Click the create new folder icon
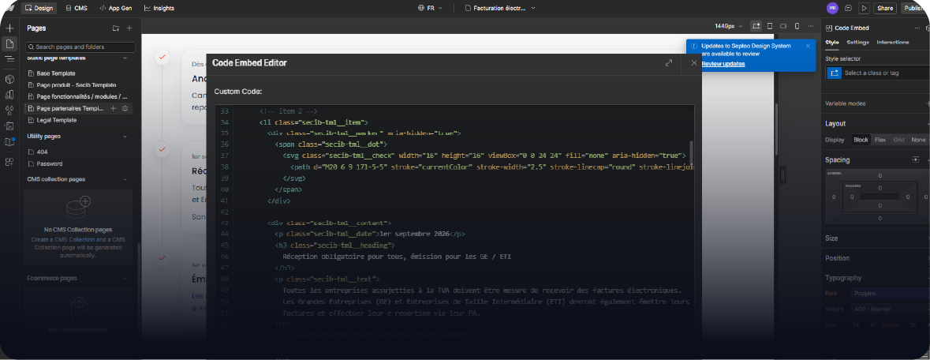Image resolution: width=930 pixels, height=360 pixels. click(x=115, y=28)
